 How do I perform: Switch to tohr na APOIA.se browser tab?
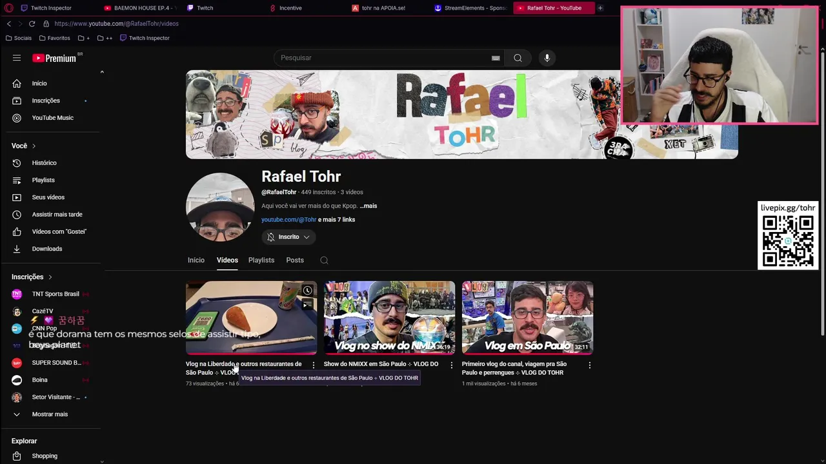(383, 8)
